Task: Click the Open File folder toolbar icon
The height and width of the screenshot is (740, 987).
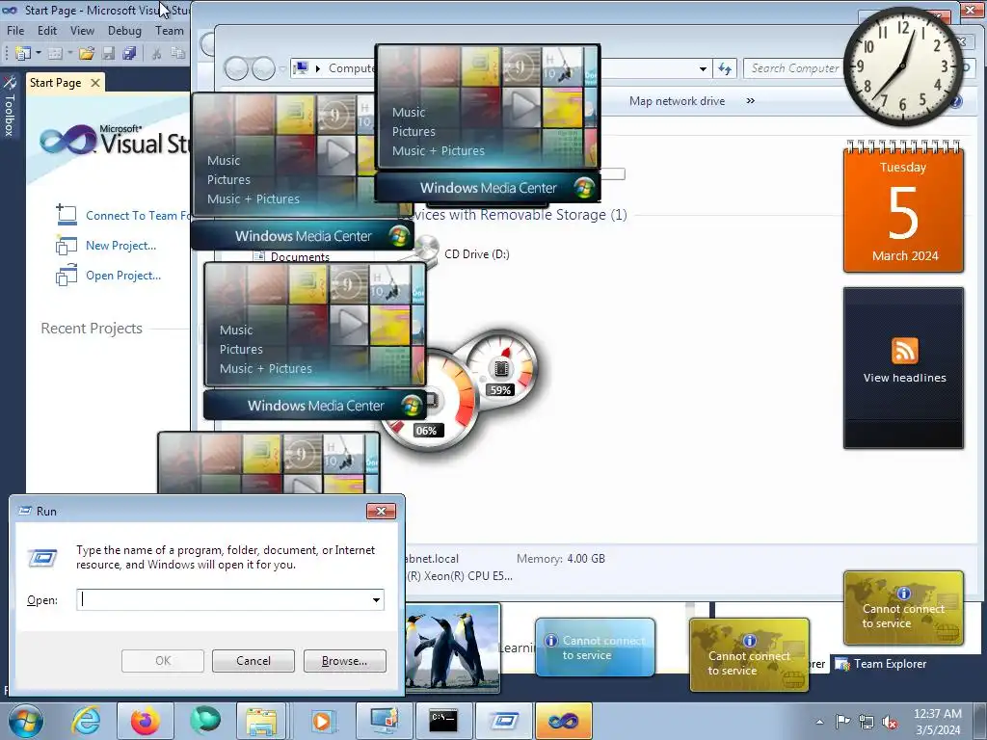Action: click(x=87, y=54)
